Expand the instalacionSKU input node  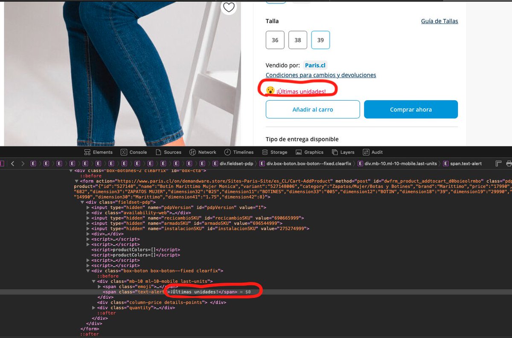(88, 228)
